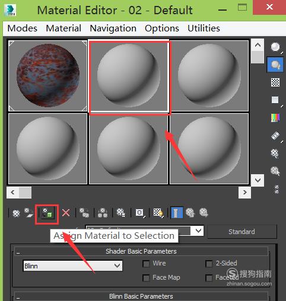Open the Material/Map Navigator icon
Viewport: 286px width, 301px height.
tap(277, 189)
